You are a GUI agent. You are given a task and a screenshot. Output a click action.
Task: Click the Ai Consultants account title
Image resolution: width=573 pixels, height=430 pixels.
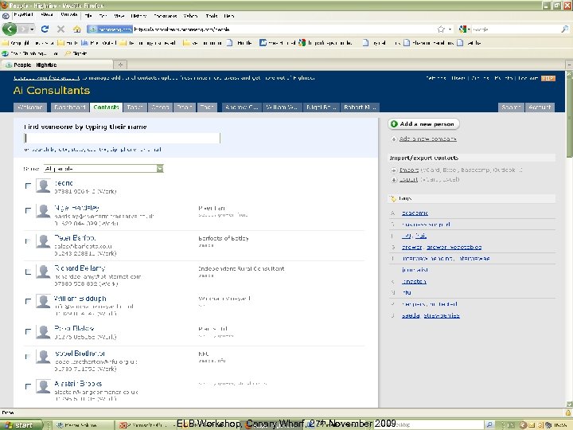click(52, 90)
